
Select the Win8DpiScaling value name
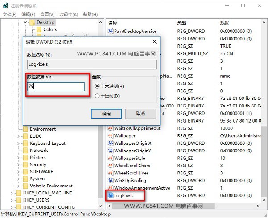point(130,180)
